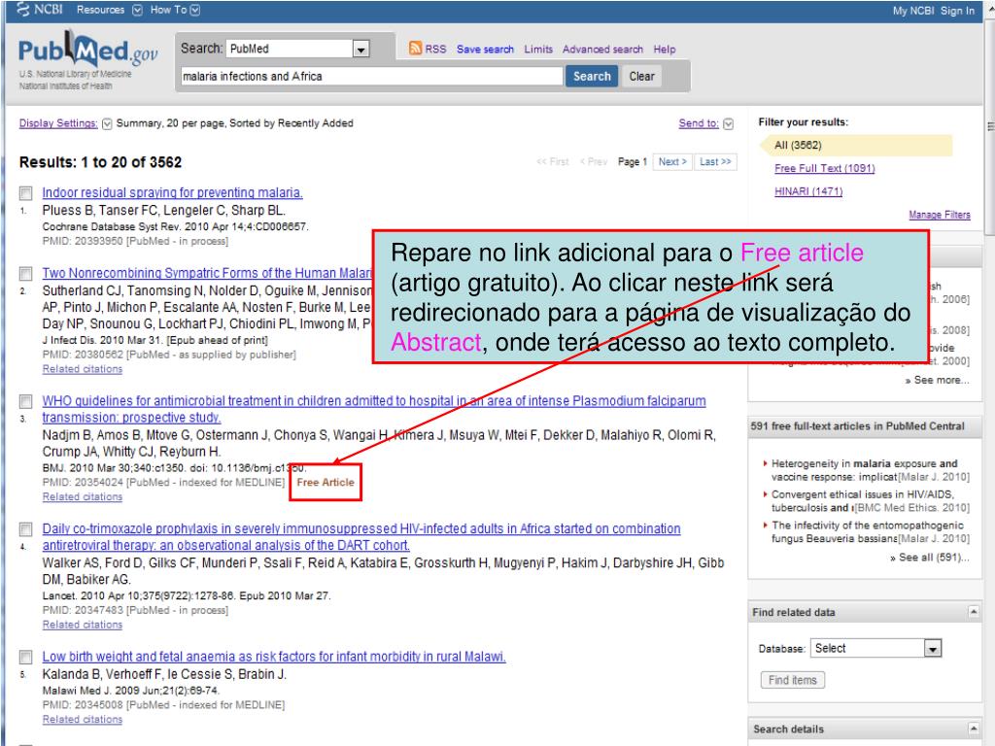The width and height of the screenshot is (995, 746).
Task: Open the PubMed.gov home logo
Action: [x=87, y=51]
